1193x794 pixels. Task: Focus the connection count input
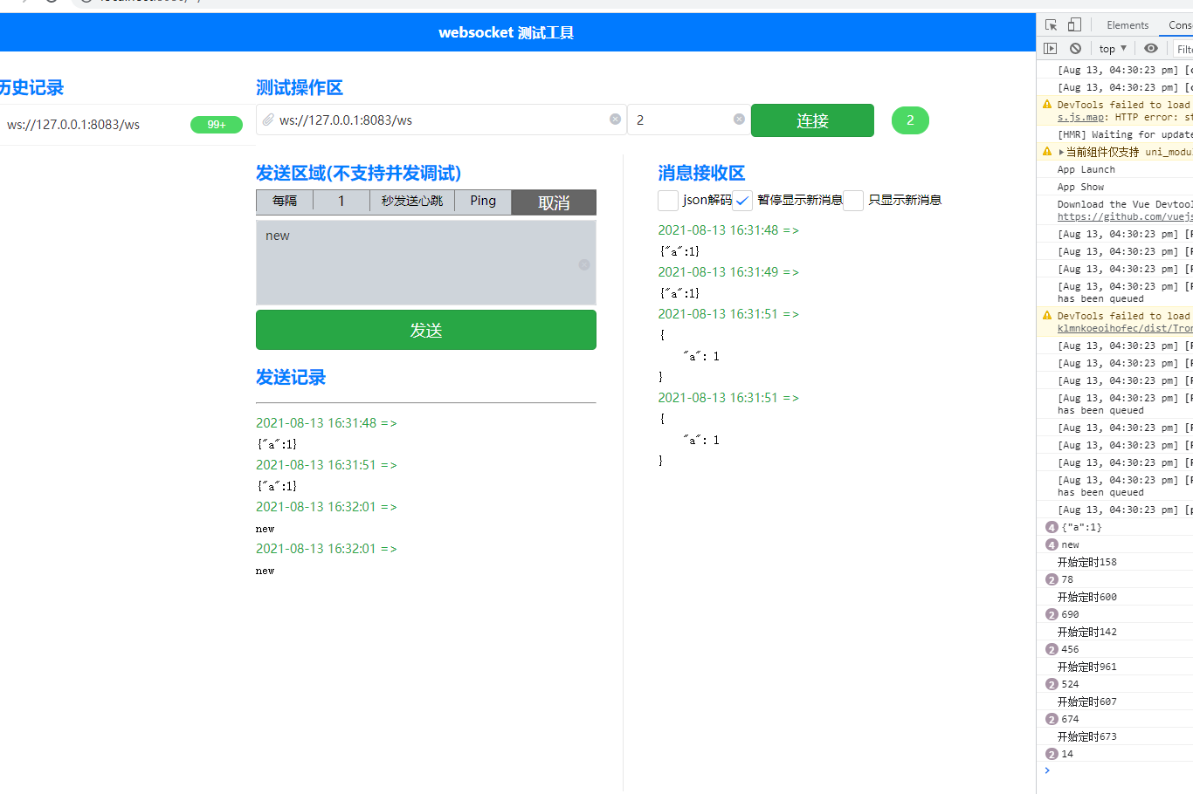(x=688, y=120)
